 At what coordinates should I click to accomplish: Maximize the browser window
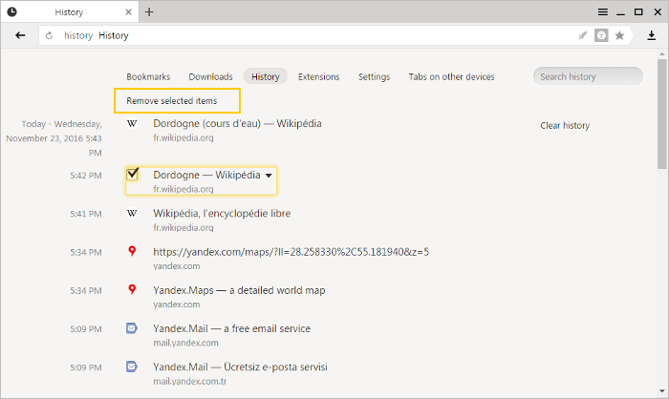[638, 12]
